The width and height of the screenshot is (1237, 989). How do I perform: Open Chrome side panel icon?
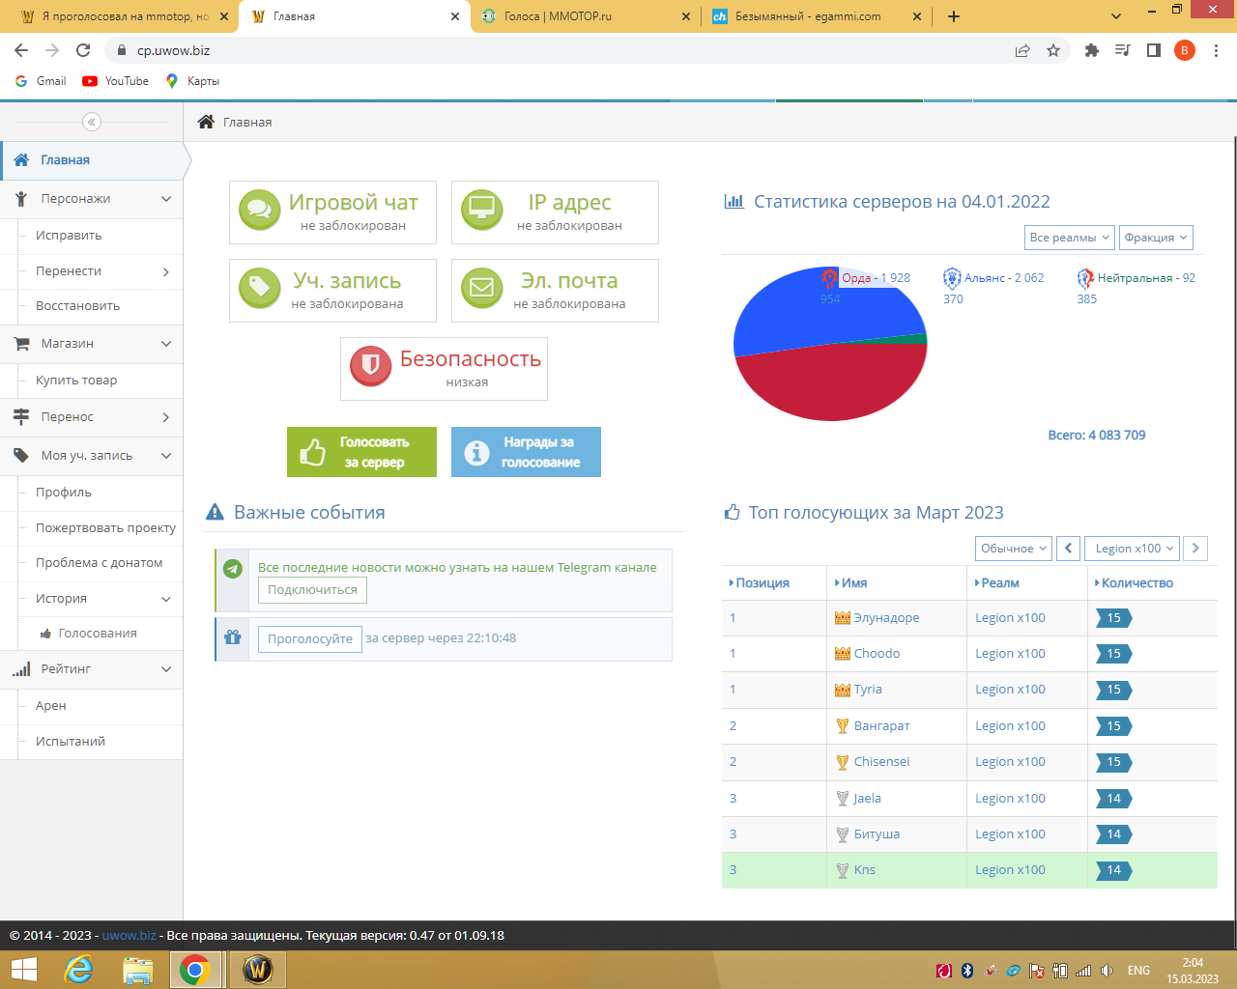[x=1154, y=50]
